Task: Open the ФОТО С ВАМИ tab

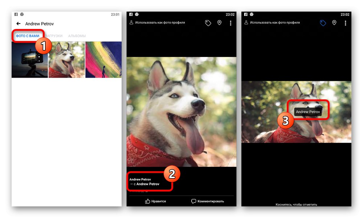Action: (28, 36)
